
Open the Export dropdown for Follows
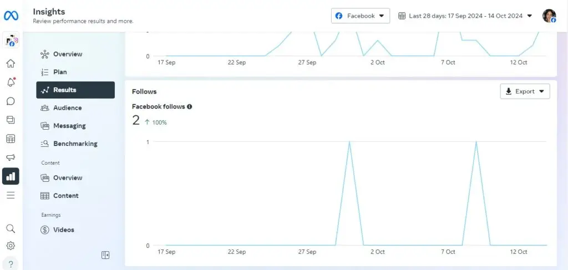pyautogui.click(x=525, y=91)
